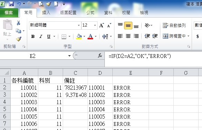Switch to Home (常用) tab
This screenshot has height=130, width=202.
coord(28,13)
